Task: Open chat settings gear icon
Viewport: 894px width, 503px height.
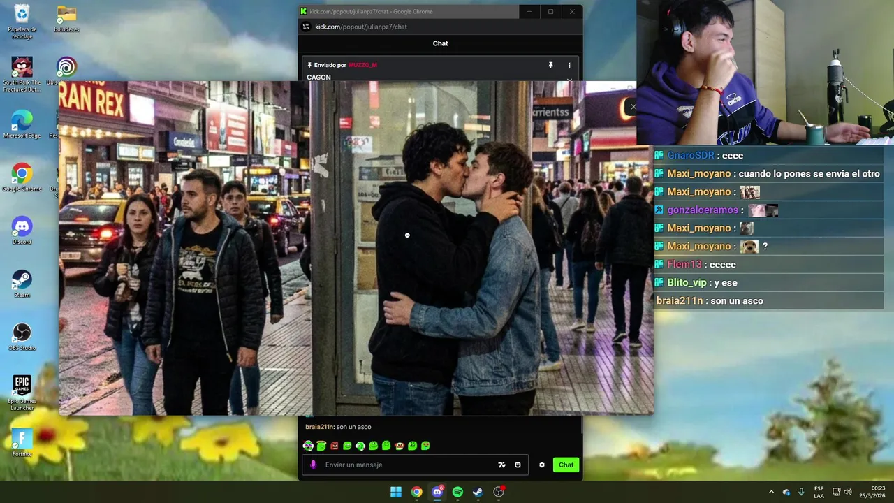Action: coord(541,465)
